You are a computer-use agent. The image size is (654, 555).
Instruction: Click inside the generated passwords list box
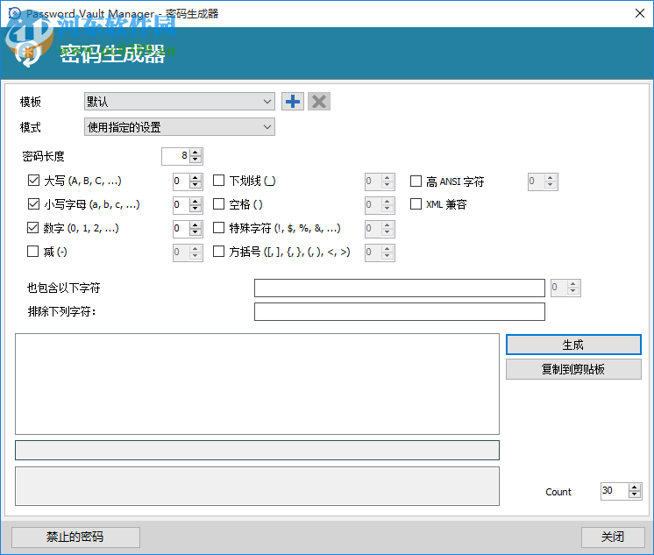click(x=257, y=384)
